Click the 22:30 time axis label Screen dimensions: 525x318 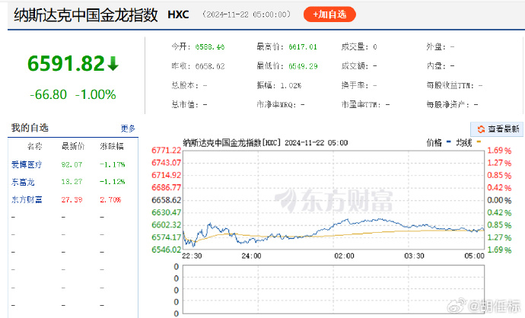(192, 256)
